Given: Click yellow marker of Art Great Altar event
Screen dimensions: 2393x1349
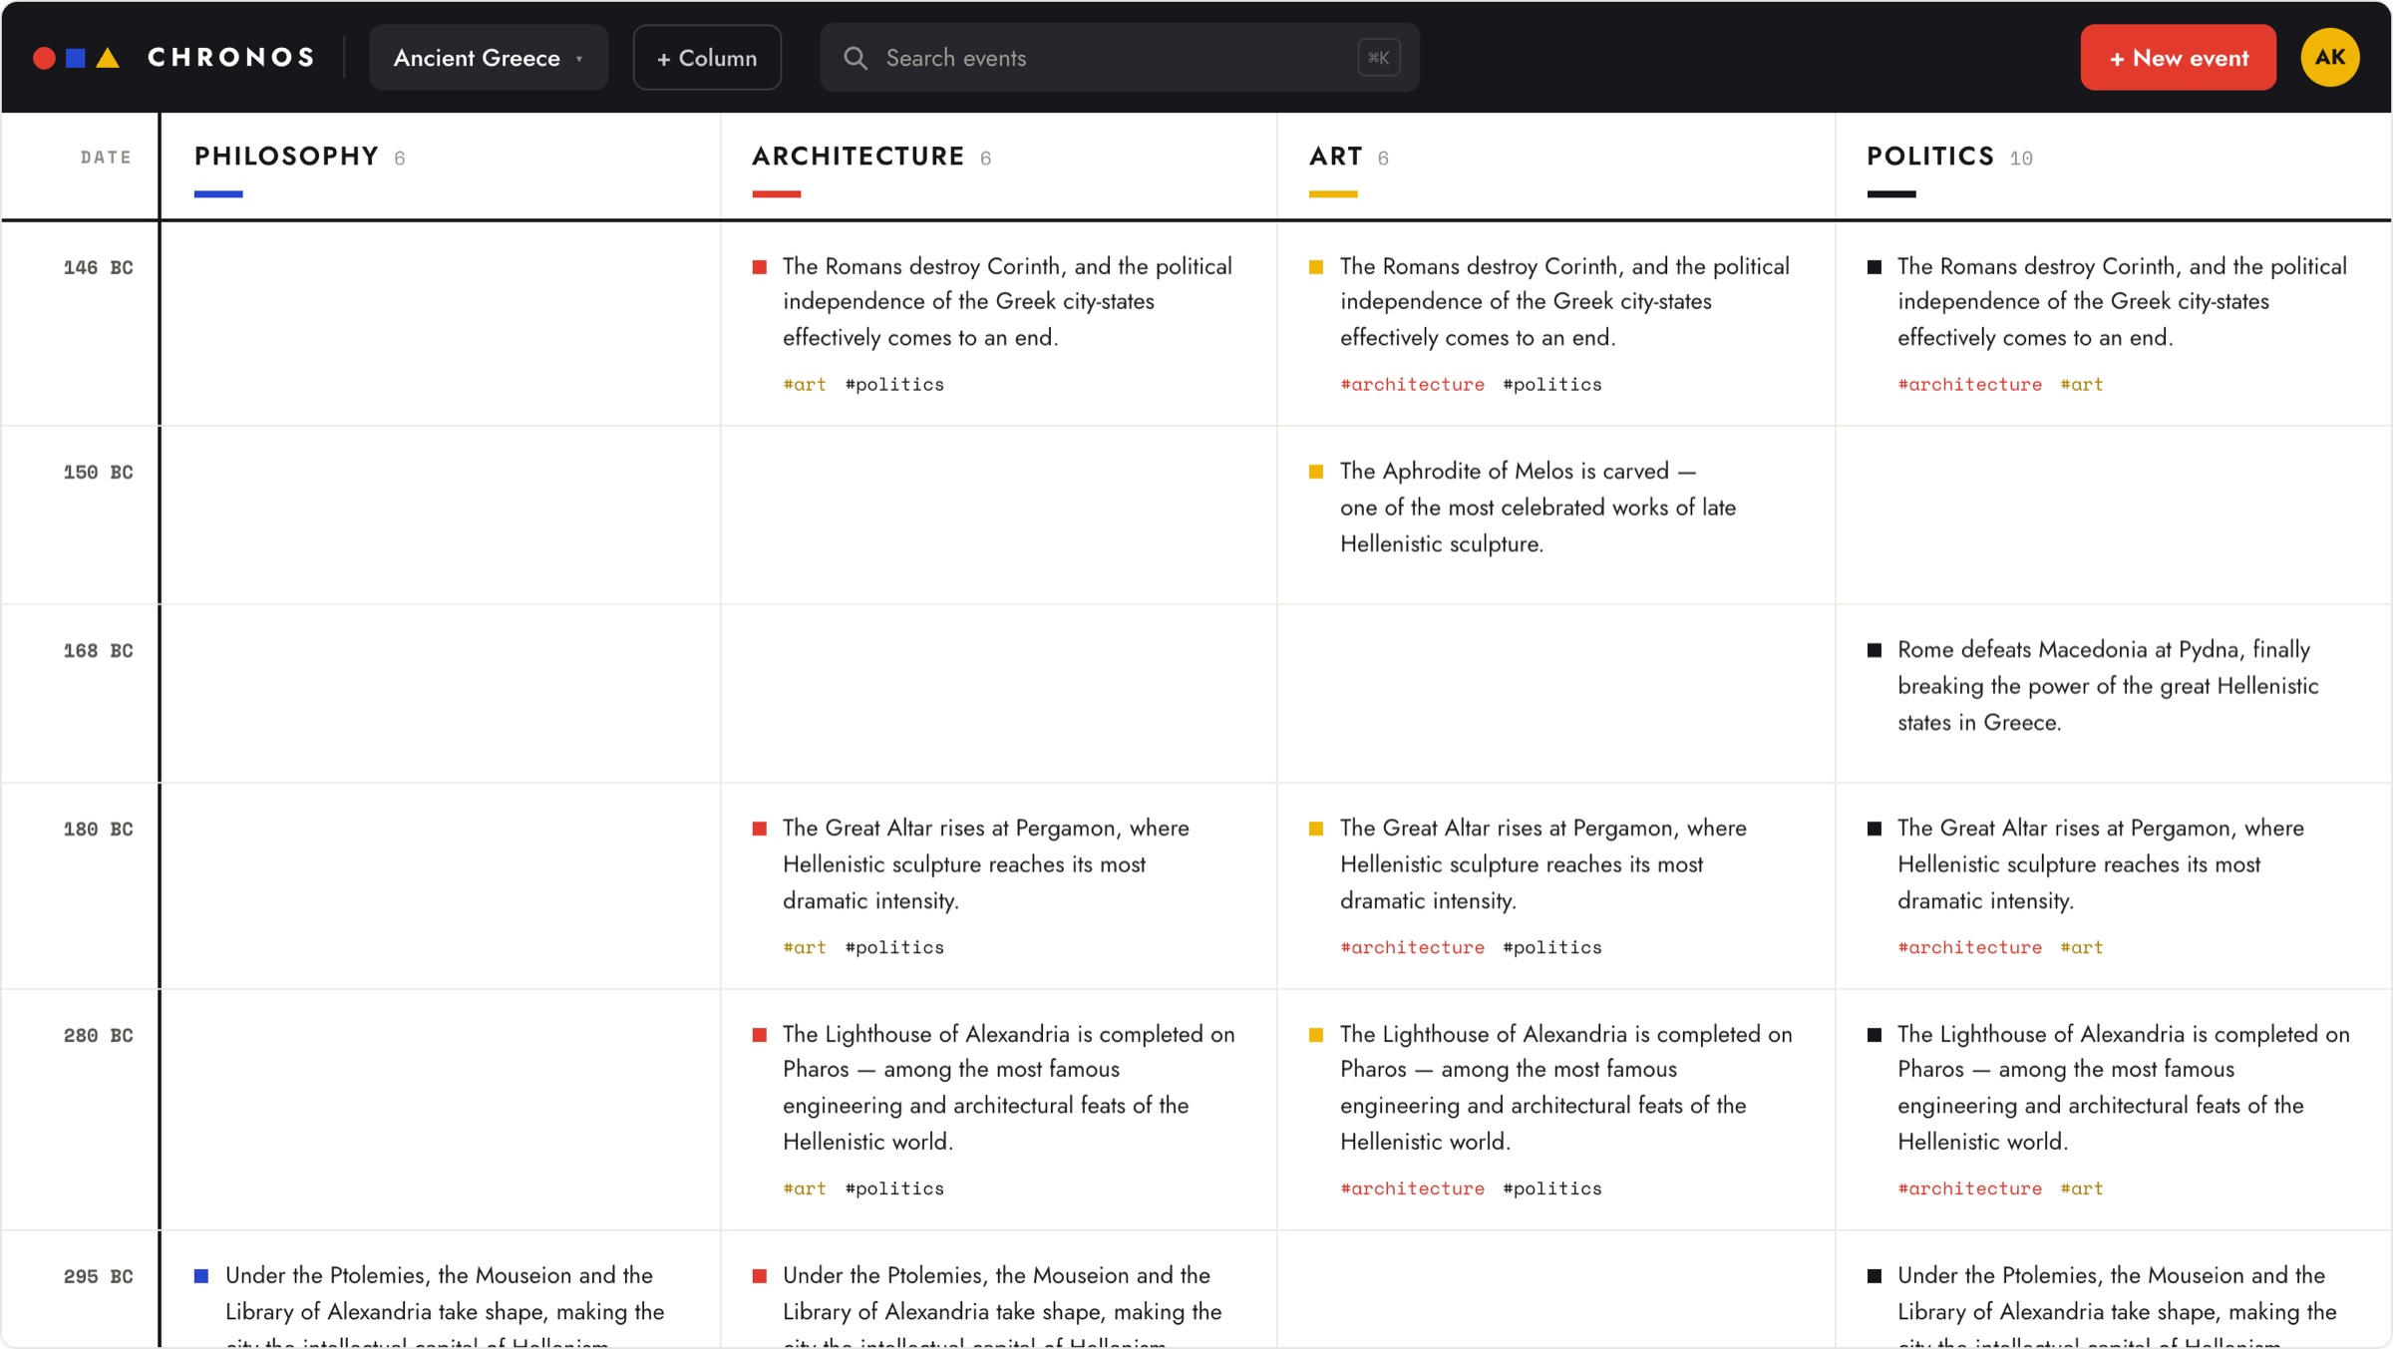Looking at the screenshot, I should pos(1316,829).
